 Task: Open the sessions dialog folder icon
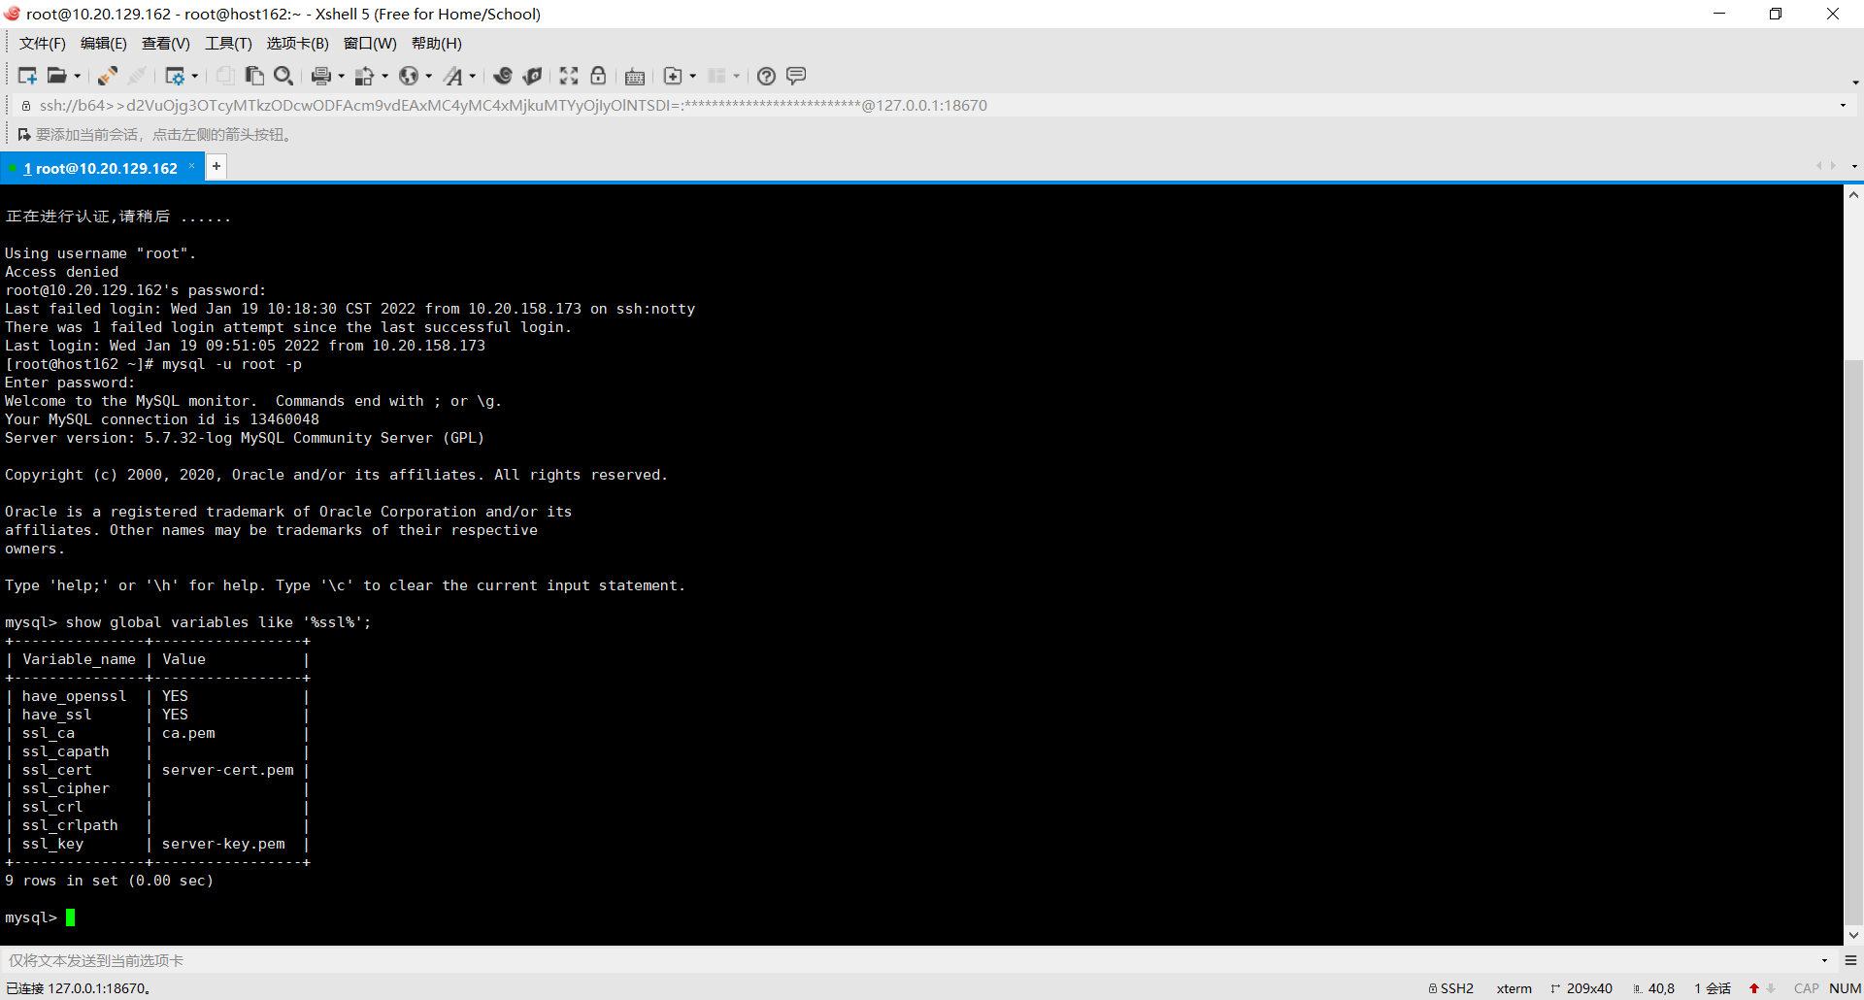59,76
